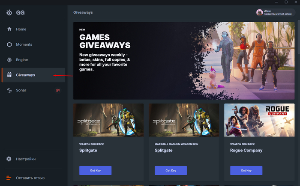Open the user profile avatar
The height and width of the screenshot is (186, 300).
click(x=259, y=12)
